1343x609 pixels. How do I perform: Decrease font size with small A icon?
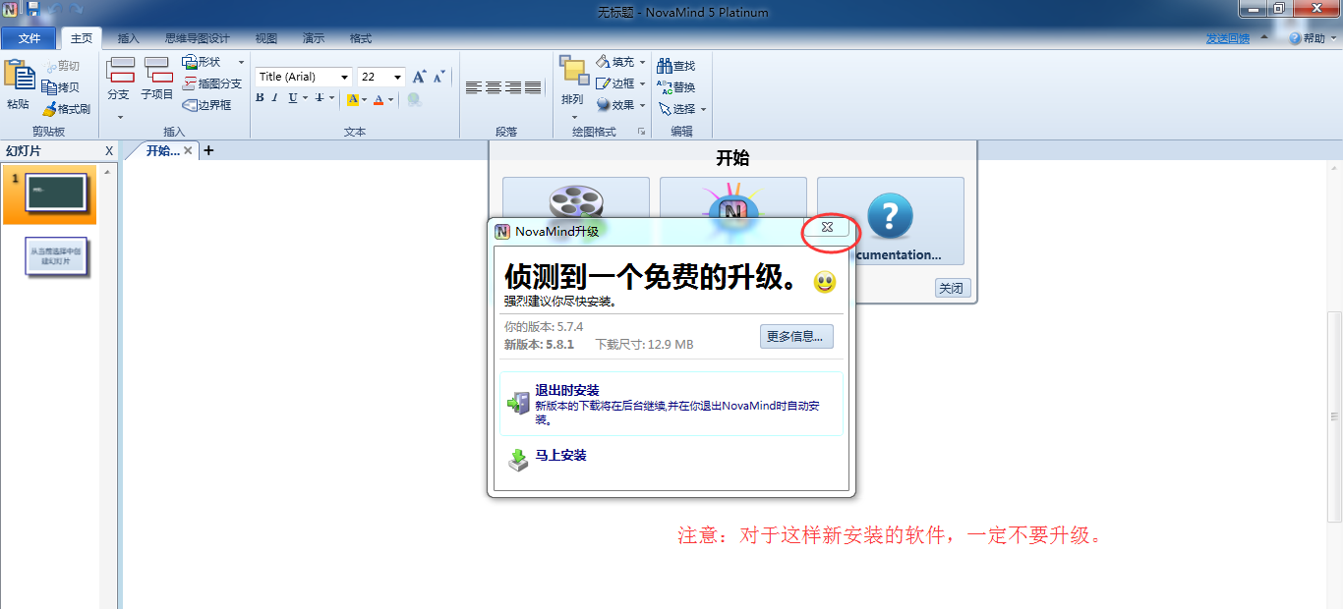pos(438,77)
